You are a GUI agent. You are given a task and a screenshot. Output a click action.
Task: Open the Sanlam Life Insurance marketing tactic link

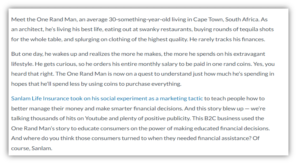click(107, 98)
